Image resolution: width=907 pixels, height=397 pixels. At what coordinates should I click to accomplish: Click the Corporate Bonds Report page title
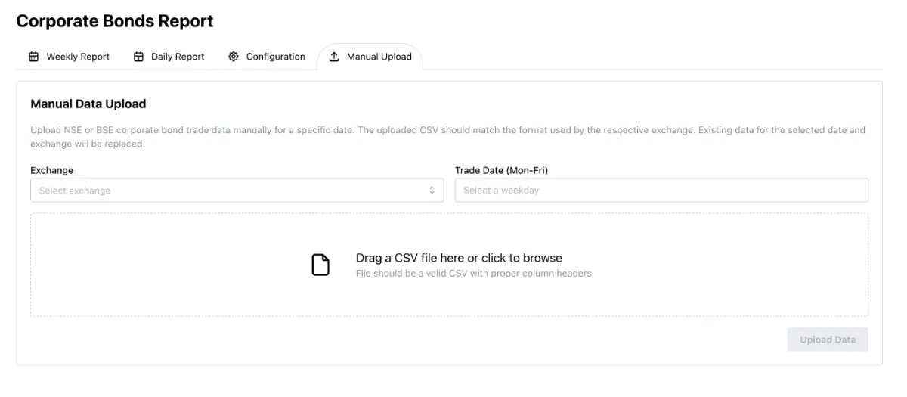pos(115,21)
